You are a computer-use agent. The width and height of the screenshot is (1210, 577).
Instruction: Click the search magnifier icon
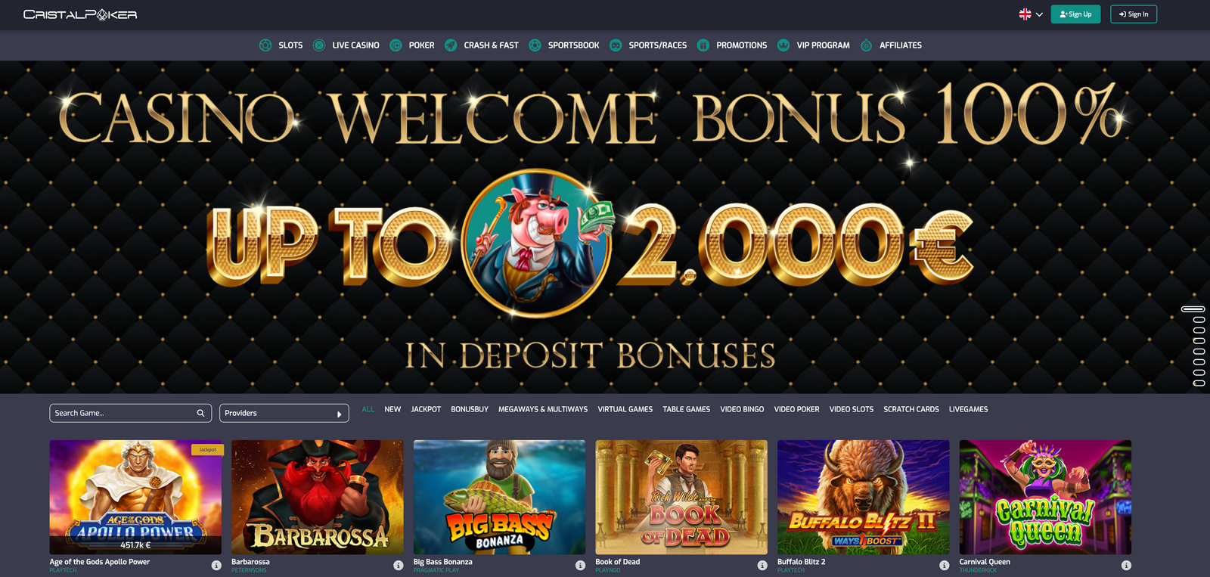pos(200,413)
